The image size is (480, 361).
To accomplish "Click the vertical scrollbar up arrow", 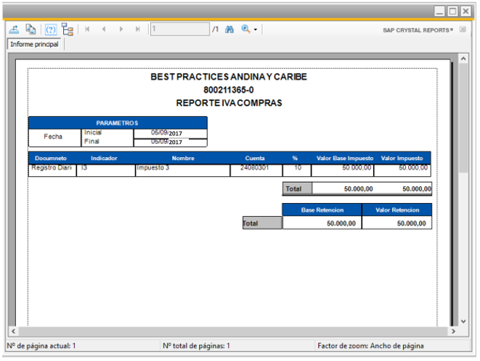I will coord(463,58).
